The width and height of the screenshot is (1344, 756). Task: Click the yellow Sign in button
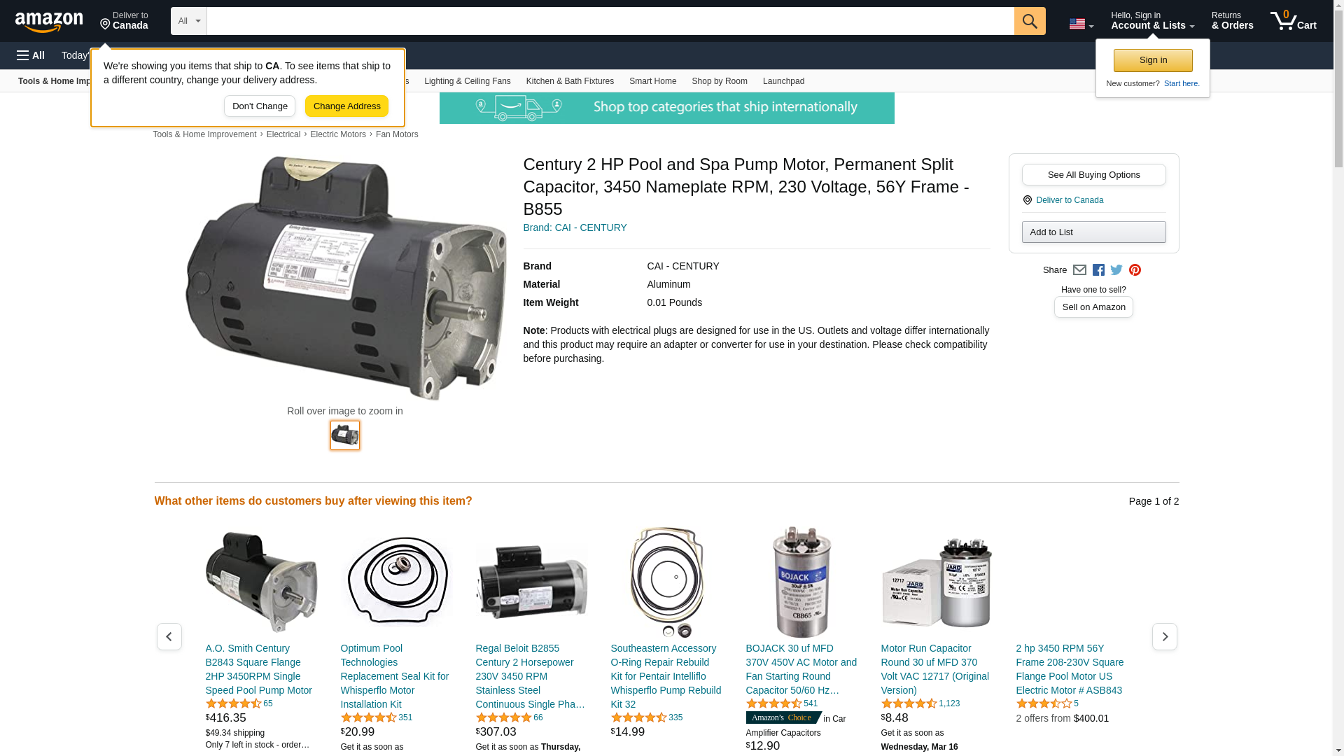coord(1153,60)
